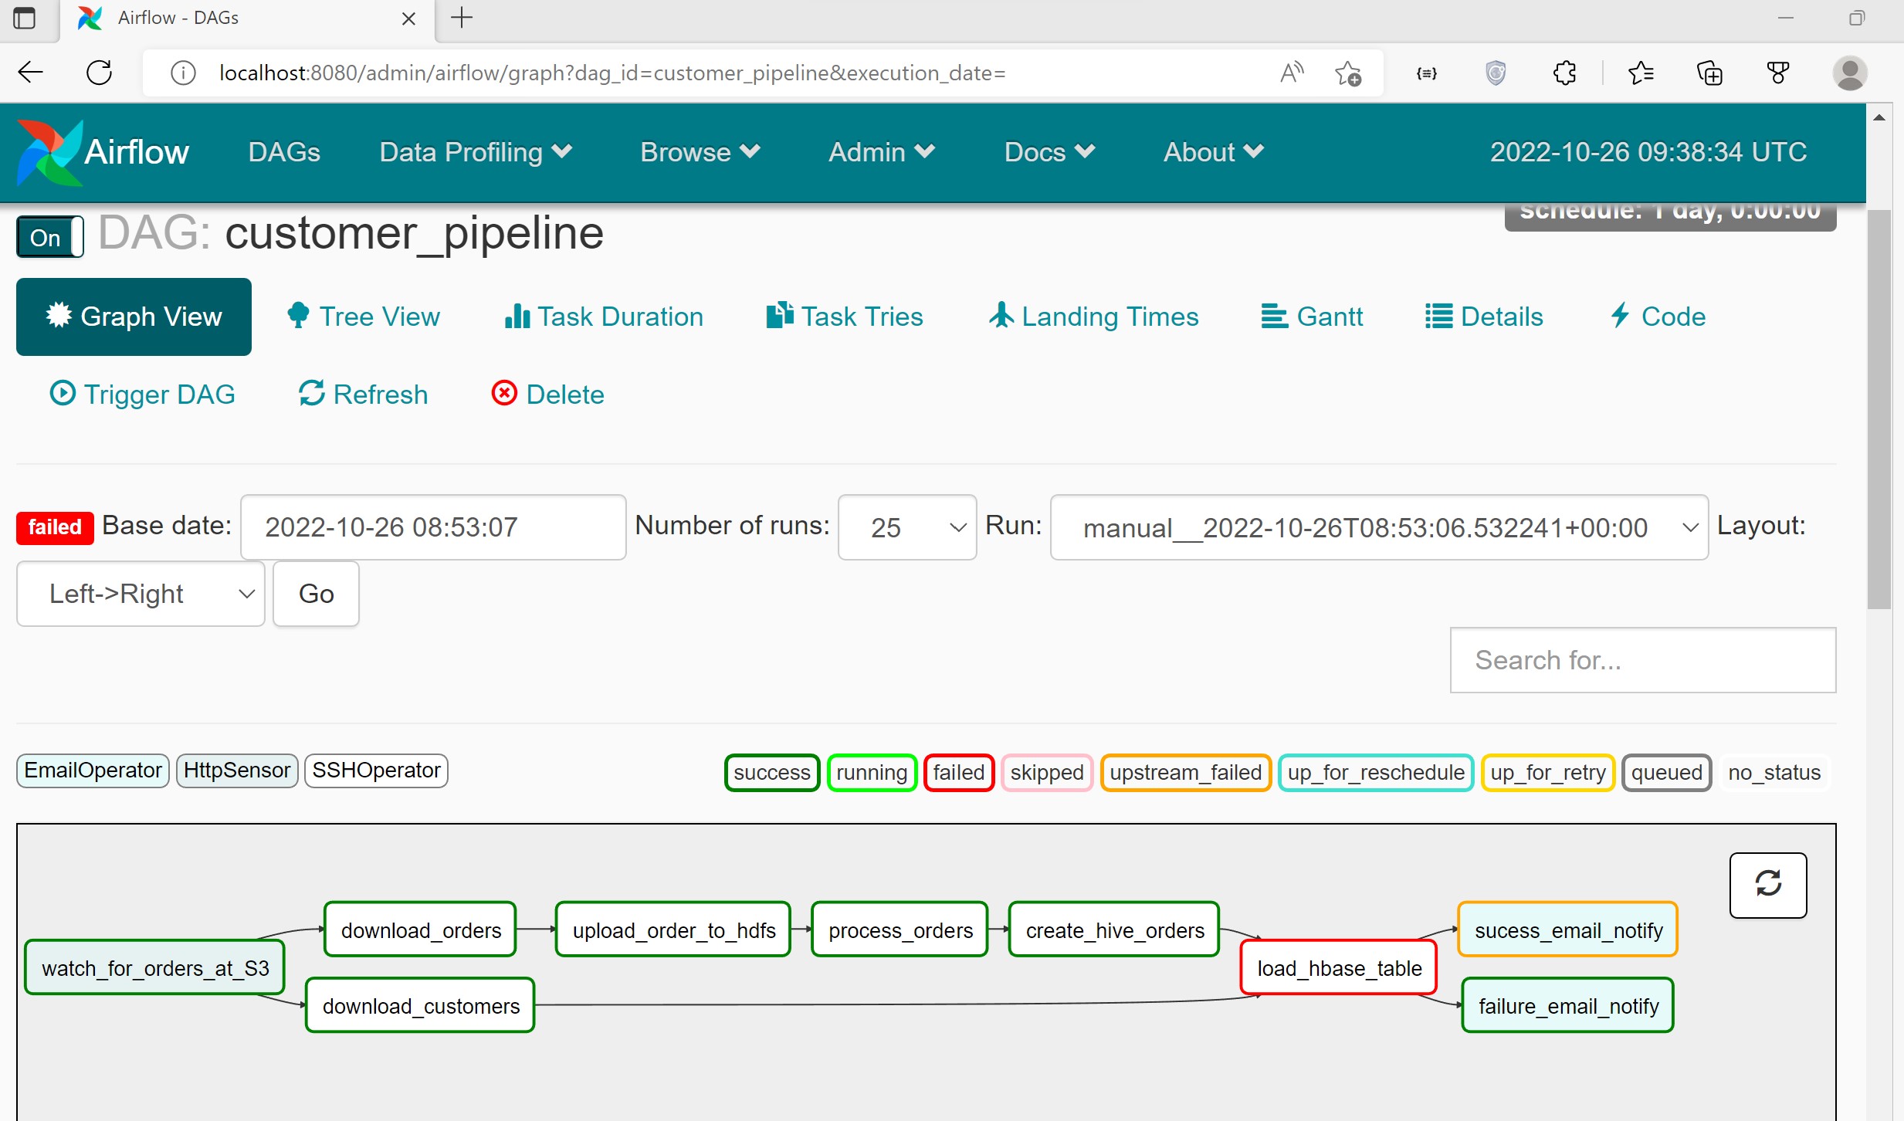
Task: Toggle the skipped status filter
Action: tap(1046, 772)
